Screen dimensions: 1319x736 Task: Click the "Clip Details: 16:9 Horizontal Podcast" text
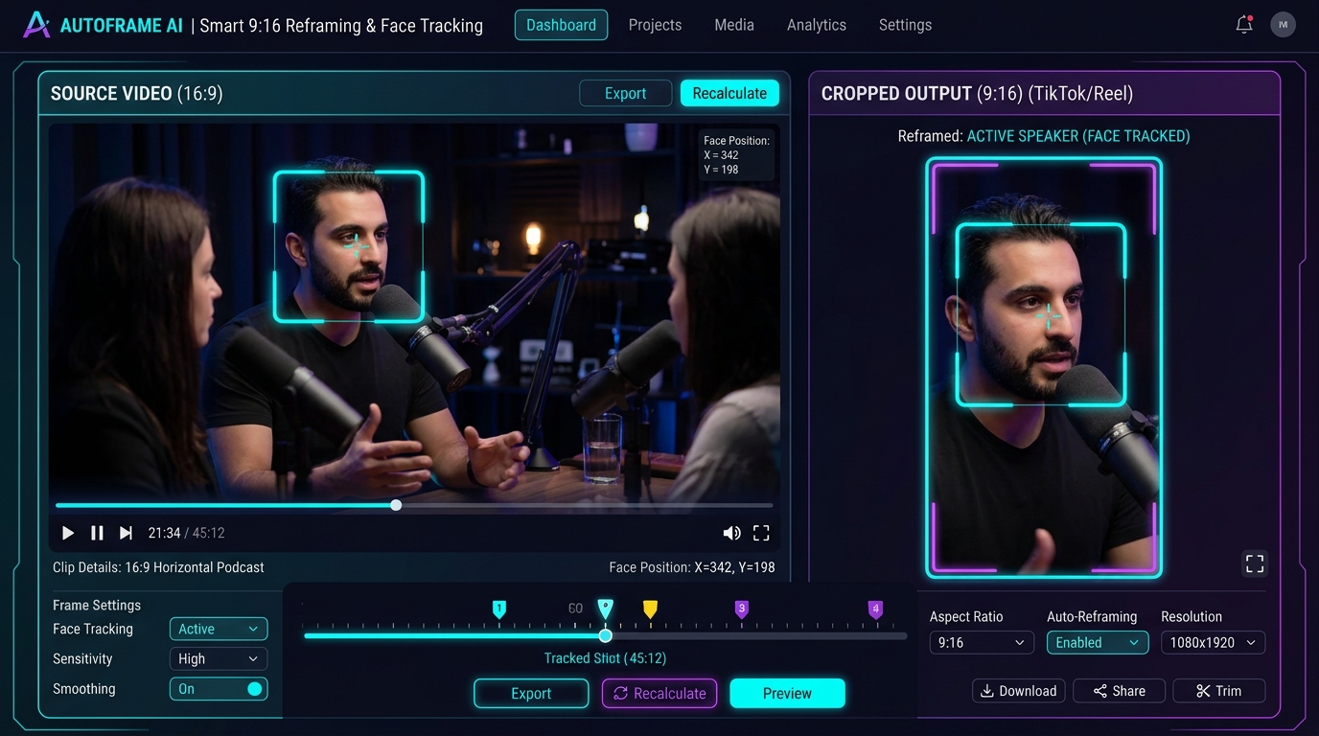[158, 567]
